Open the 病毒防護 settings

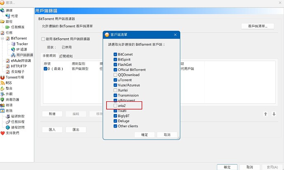pos(12,100)
